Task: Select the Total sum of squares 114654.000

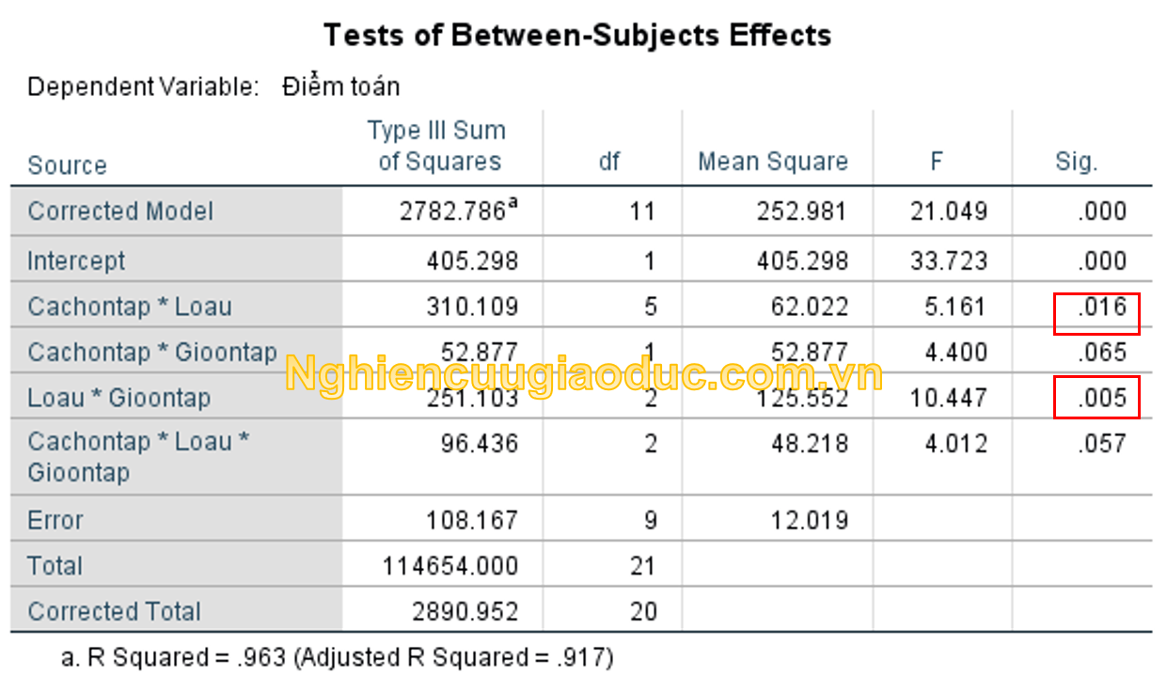Action: coord(449,567)
